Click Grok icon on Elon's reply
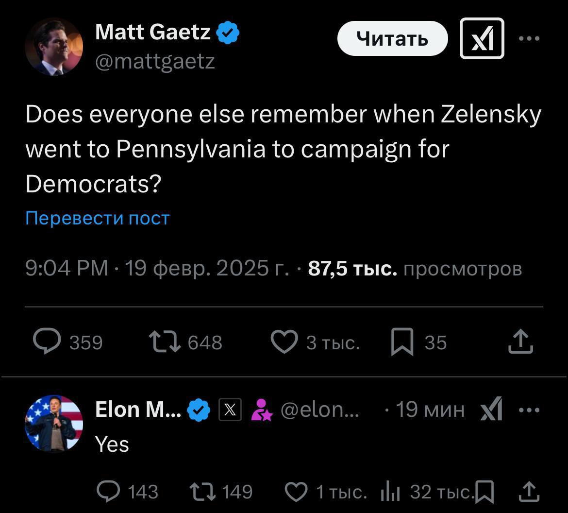This screenshot has height=513, width=568. [x=491, y=410]
